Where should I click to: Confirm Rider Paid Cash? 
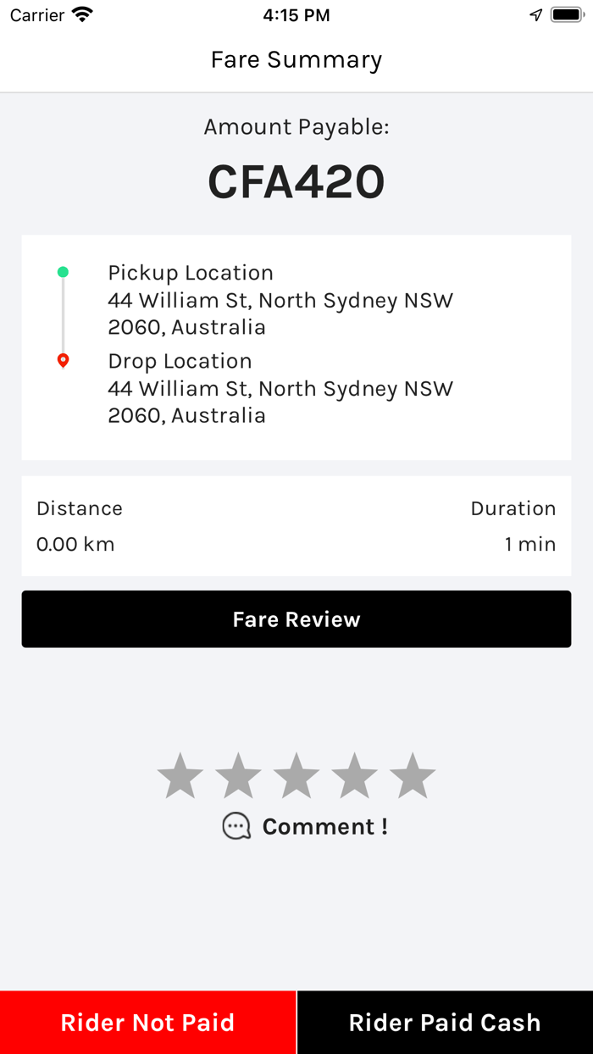[x=444, y=1022]
